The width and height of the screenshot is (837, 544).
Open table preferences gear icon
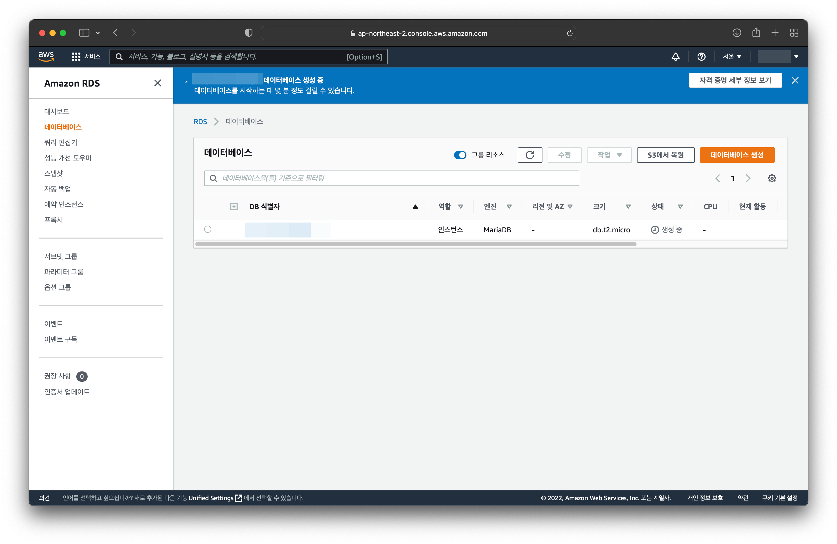pyautogui.click(x=772, y=178)
